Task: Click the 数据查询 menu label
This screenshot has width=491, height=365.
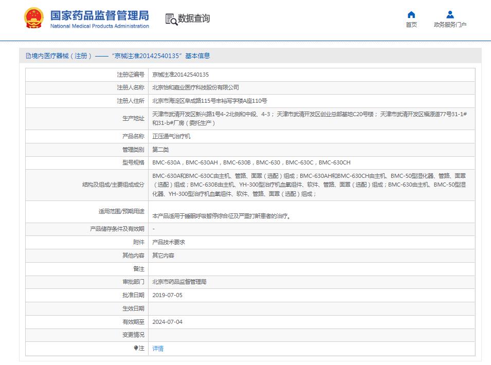Action: [193, 20]
